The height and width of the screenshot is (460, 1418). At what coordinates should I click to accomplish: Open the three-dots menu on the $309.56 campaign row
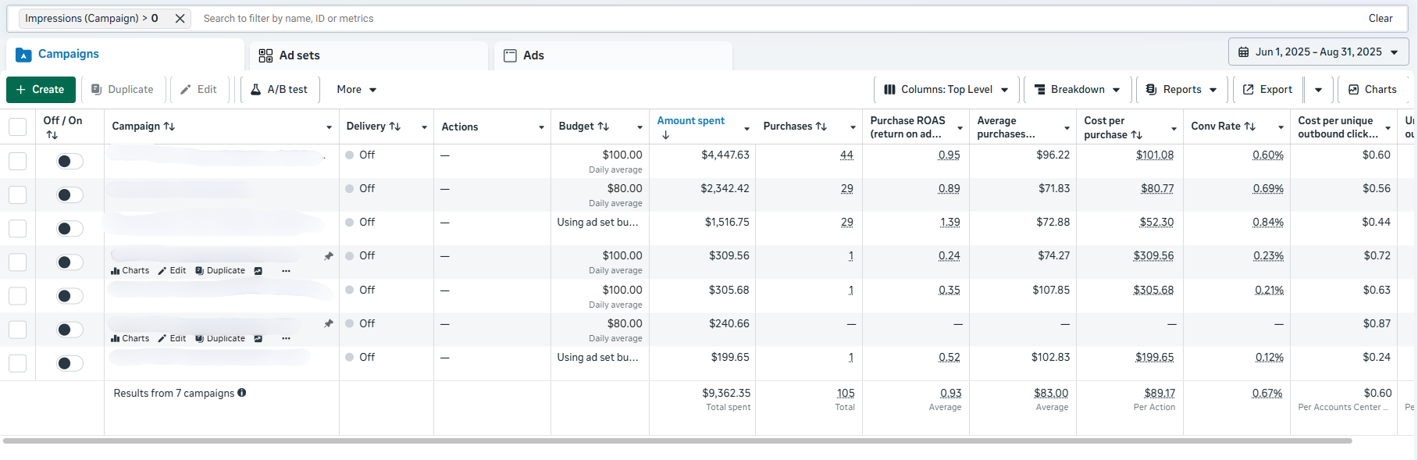coord(286,271)
